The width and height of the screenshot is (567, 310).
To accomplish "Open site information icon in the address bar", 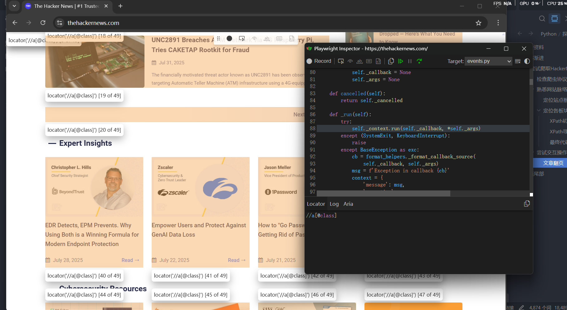I will 60,23.
